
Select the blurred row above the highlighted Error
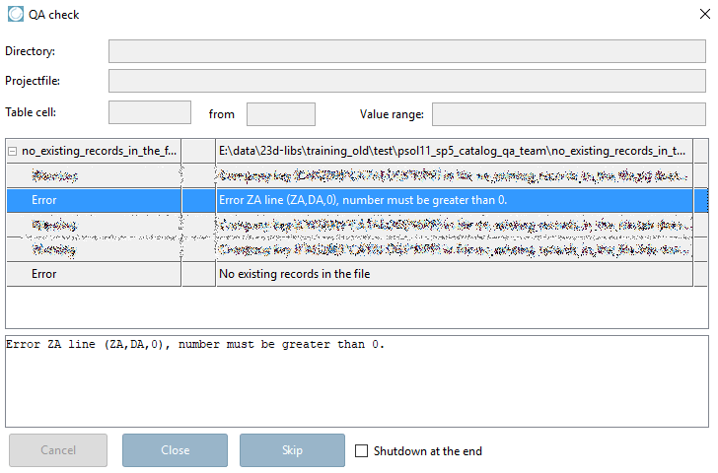[357, 175]
